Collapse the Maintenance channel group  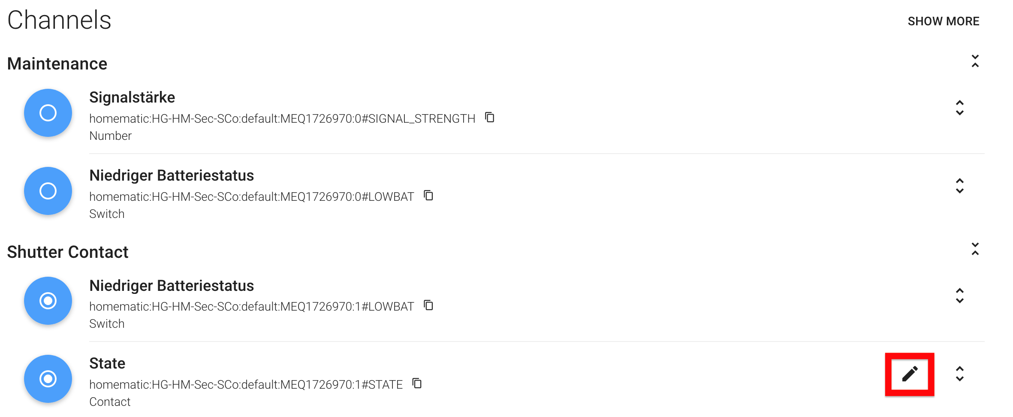pos(975,61)
